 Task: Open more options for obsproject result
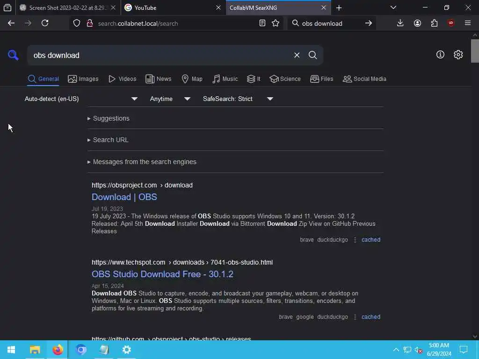(355, 240)
